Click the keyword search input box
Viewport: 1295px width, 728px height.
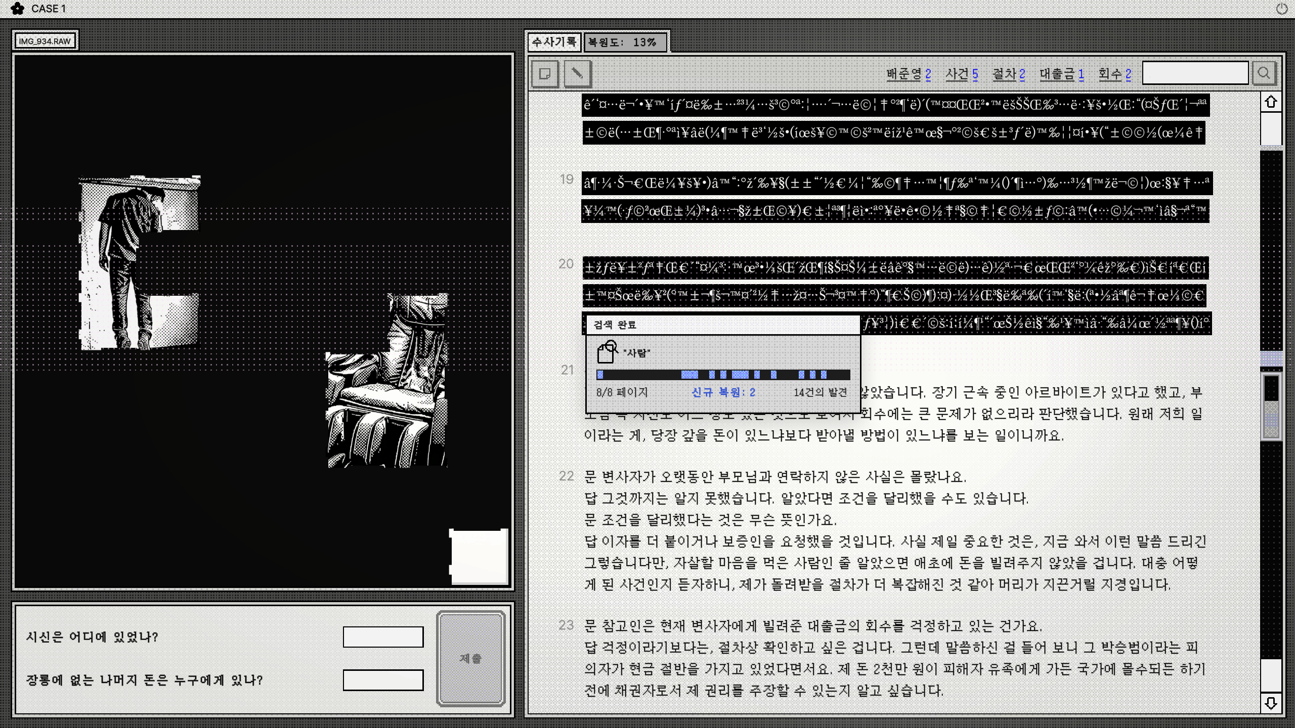tap(1195, 74)
